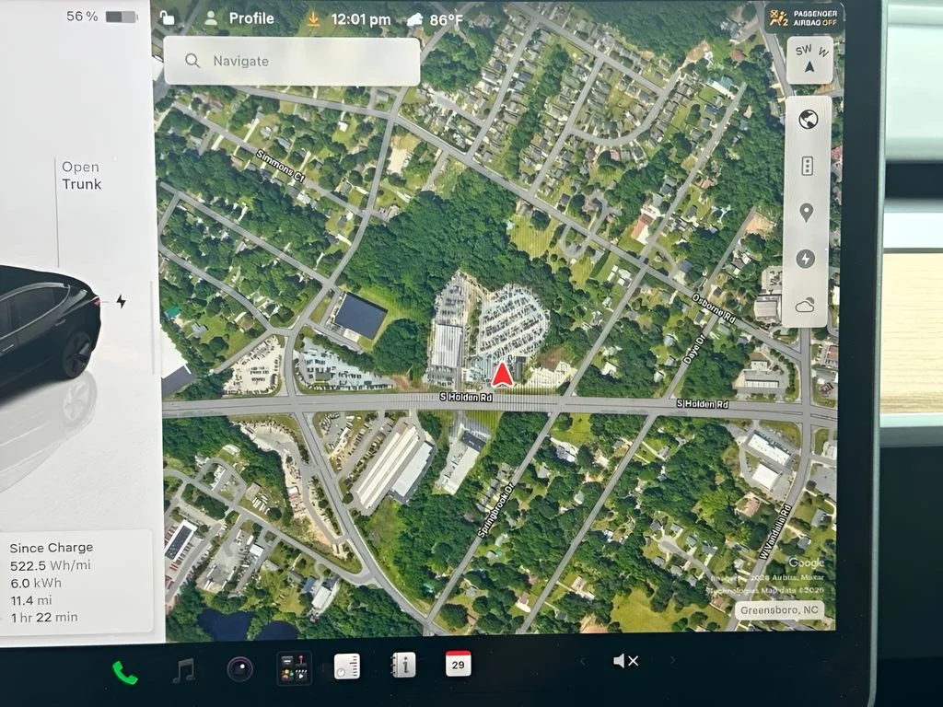Tap the lock icon in the top bar

(x=167, y=17)
